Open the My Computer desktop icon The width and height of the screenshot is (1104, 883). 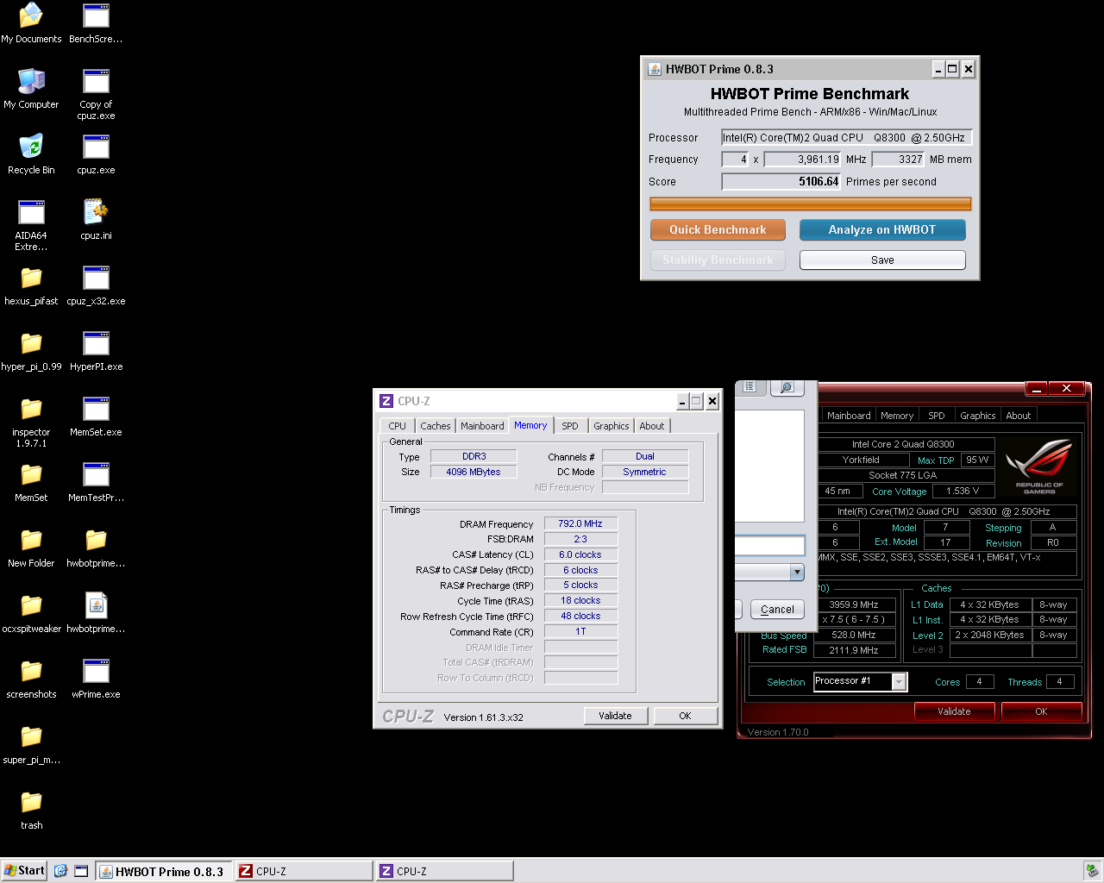pyautogui.click(x=31, y=89)
